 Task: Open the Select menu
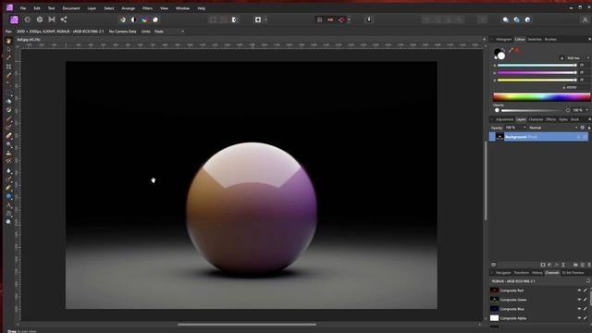point(109,8)
